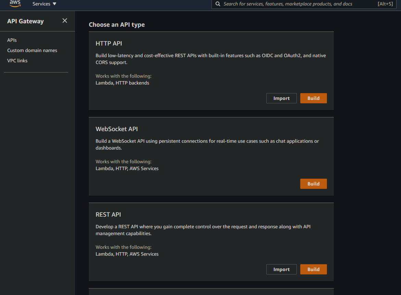Image resolution: width=401 pixels, height=295 pixels.
Task: Open VPC links in the sidebar
Action: click(x=17, y=61)
